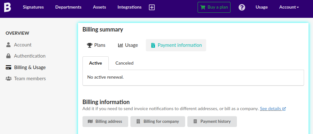
Task: Switch to the Canceled tab
Action: click(x=124, y=63)
